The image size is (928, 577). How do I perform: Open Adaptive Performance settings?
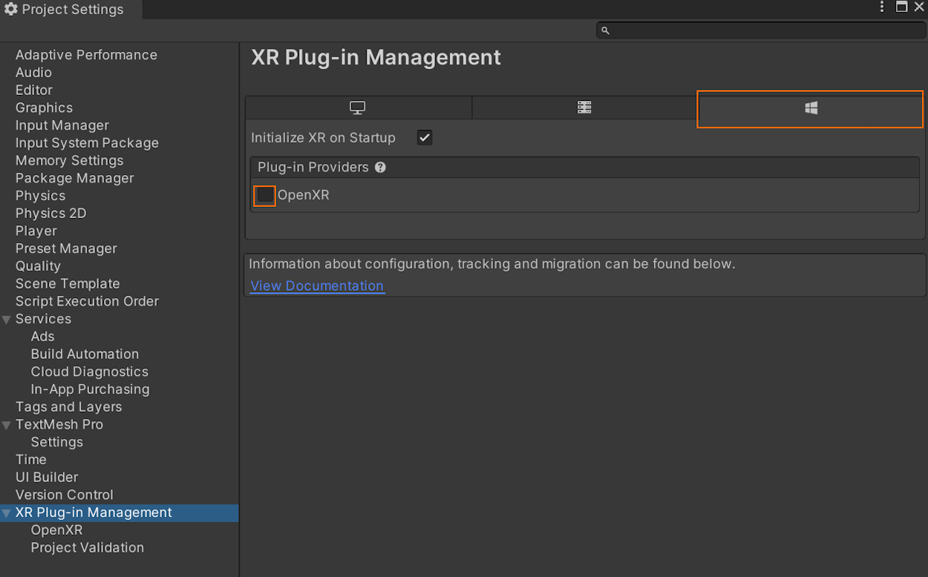pos(86,55)
